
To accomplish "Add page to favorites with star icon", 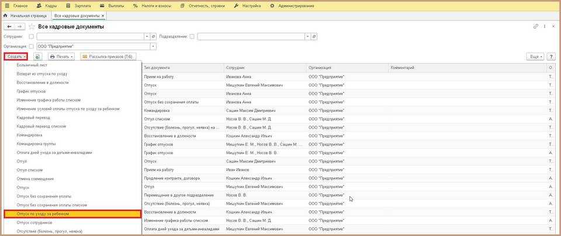I will (x=32, y=26).
